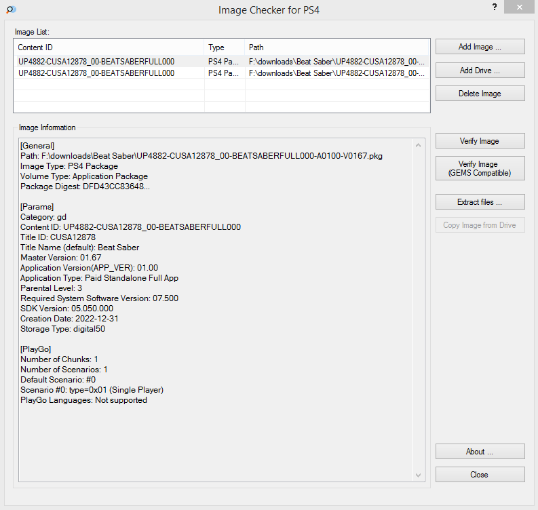This screenshot has width=538, height=510.
Task: Click the Content ID line in the Params section
Action: [x=130, y=227]
